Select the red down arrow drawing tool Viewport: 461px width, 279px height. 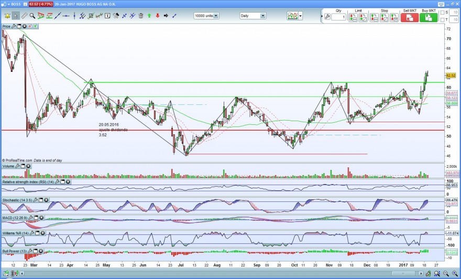click(x=158, y=16)
